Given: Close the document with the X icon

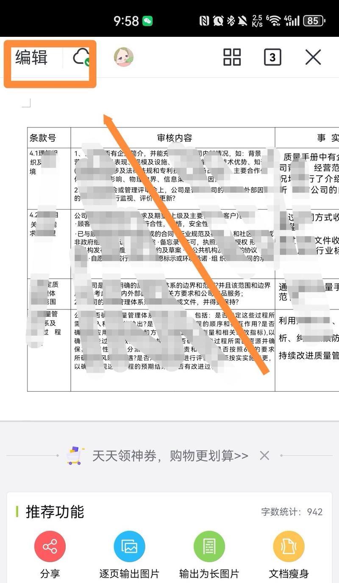Looking at the screenshot, I should 313,57.
